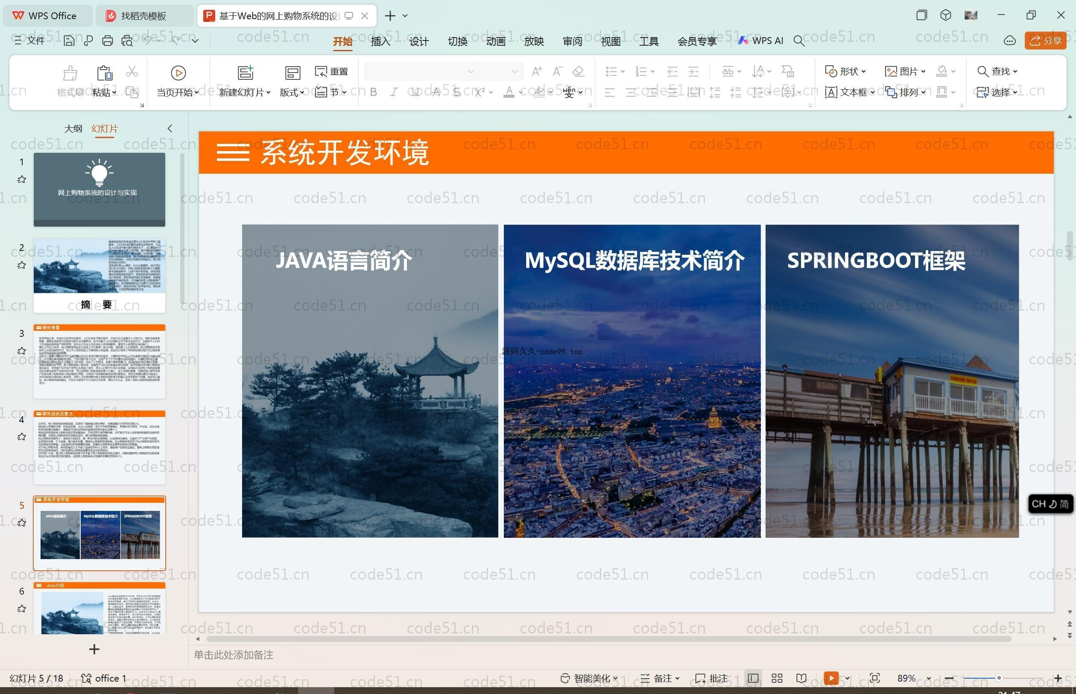Click fit slide to window icon

pos(874,678)
